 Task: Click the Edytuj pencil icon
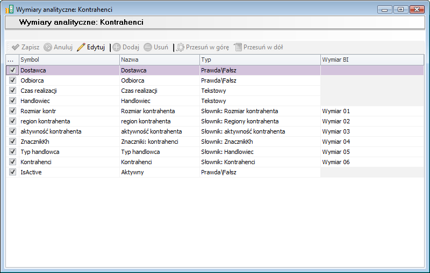coord(81,47)
